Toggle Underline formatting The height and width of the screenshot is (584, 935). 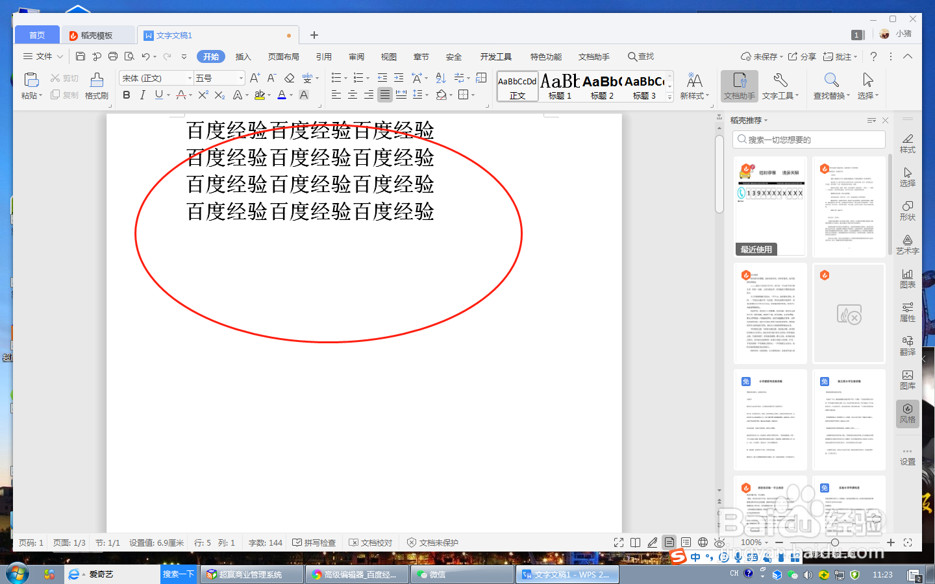tap(159, 95)
